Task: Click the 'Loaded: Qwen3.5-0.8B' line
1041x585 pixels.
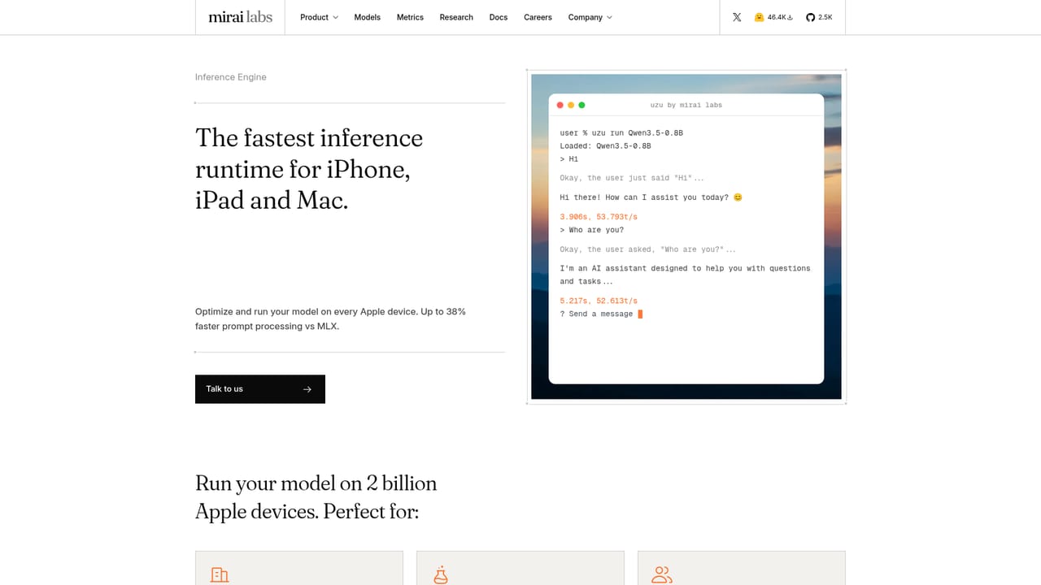Action: click(x=605, y=146)
